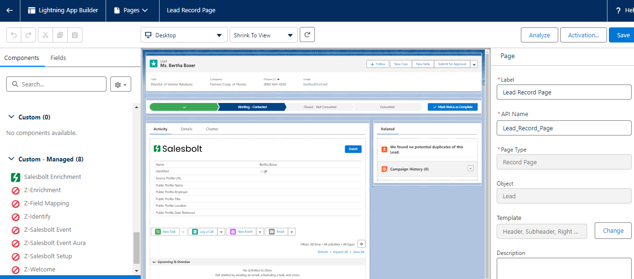Click the New Note button
The height and width of the screenshot is (279, 634).
click(x=423, y=64)
